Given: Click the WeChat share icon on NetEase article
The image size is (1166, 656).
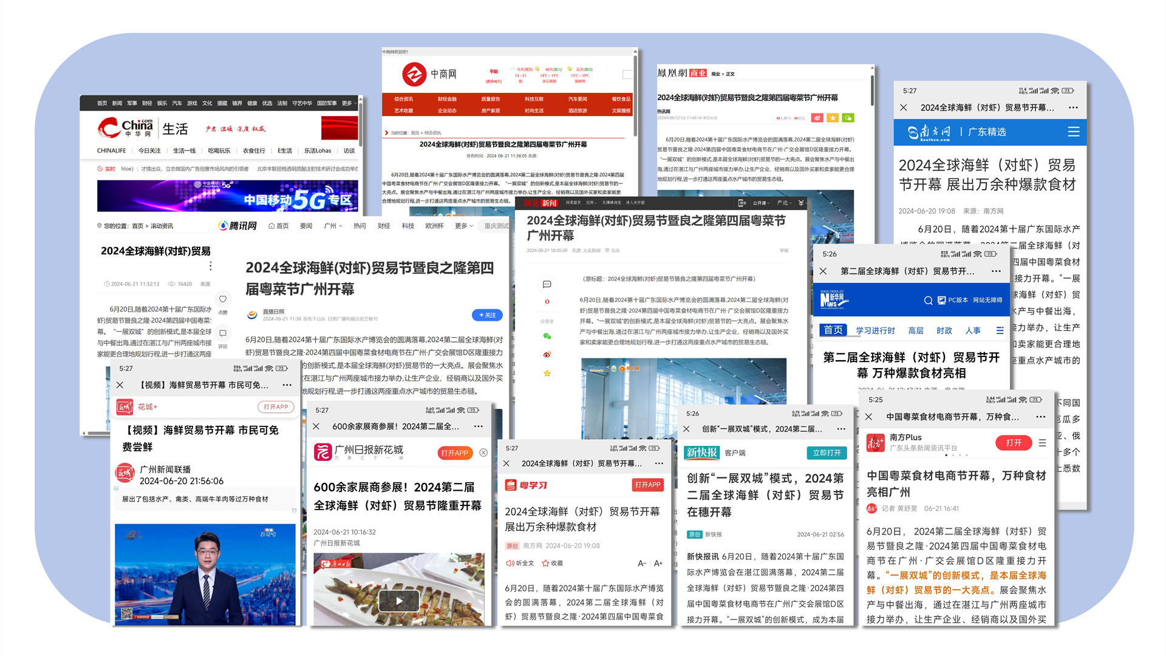Looking at the screenshot, I should coord(547,336).
